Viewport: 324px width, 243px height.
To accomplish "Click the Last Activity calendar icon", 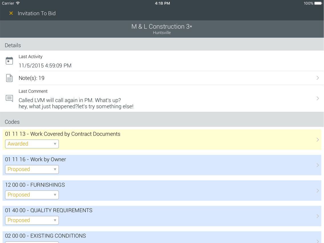I will pyautogui.click(x=9, y=61).
